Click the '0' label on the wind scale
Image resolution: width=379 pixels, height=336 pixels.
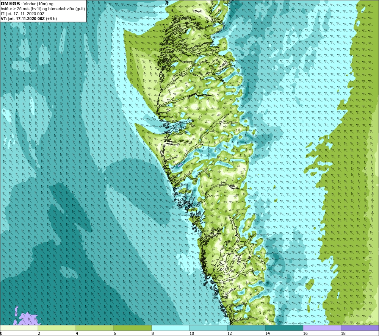pyautogui.click(x=1, y=334)
